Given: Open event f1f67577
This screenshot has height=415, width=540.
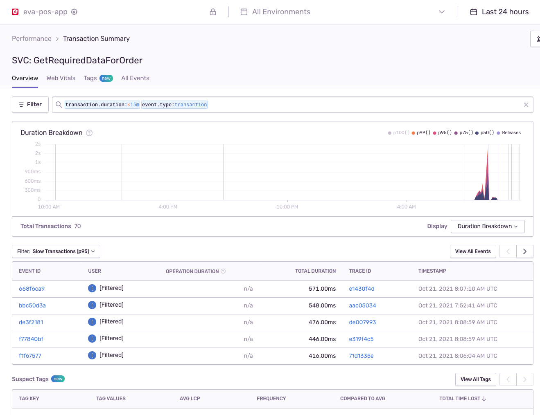Looking at the screenshot, I should click(x=30, y=356).
